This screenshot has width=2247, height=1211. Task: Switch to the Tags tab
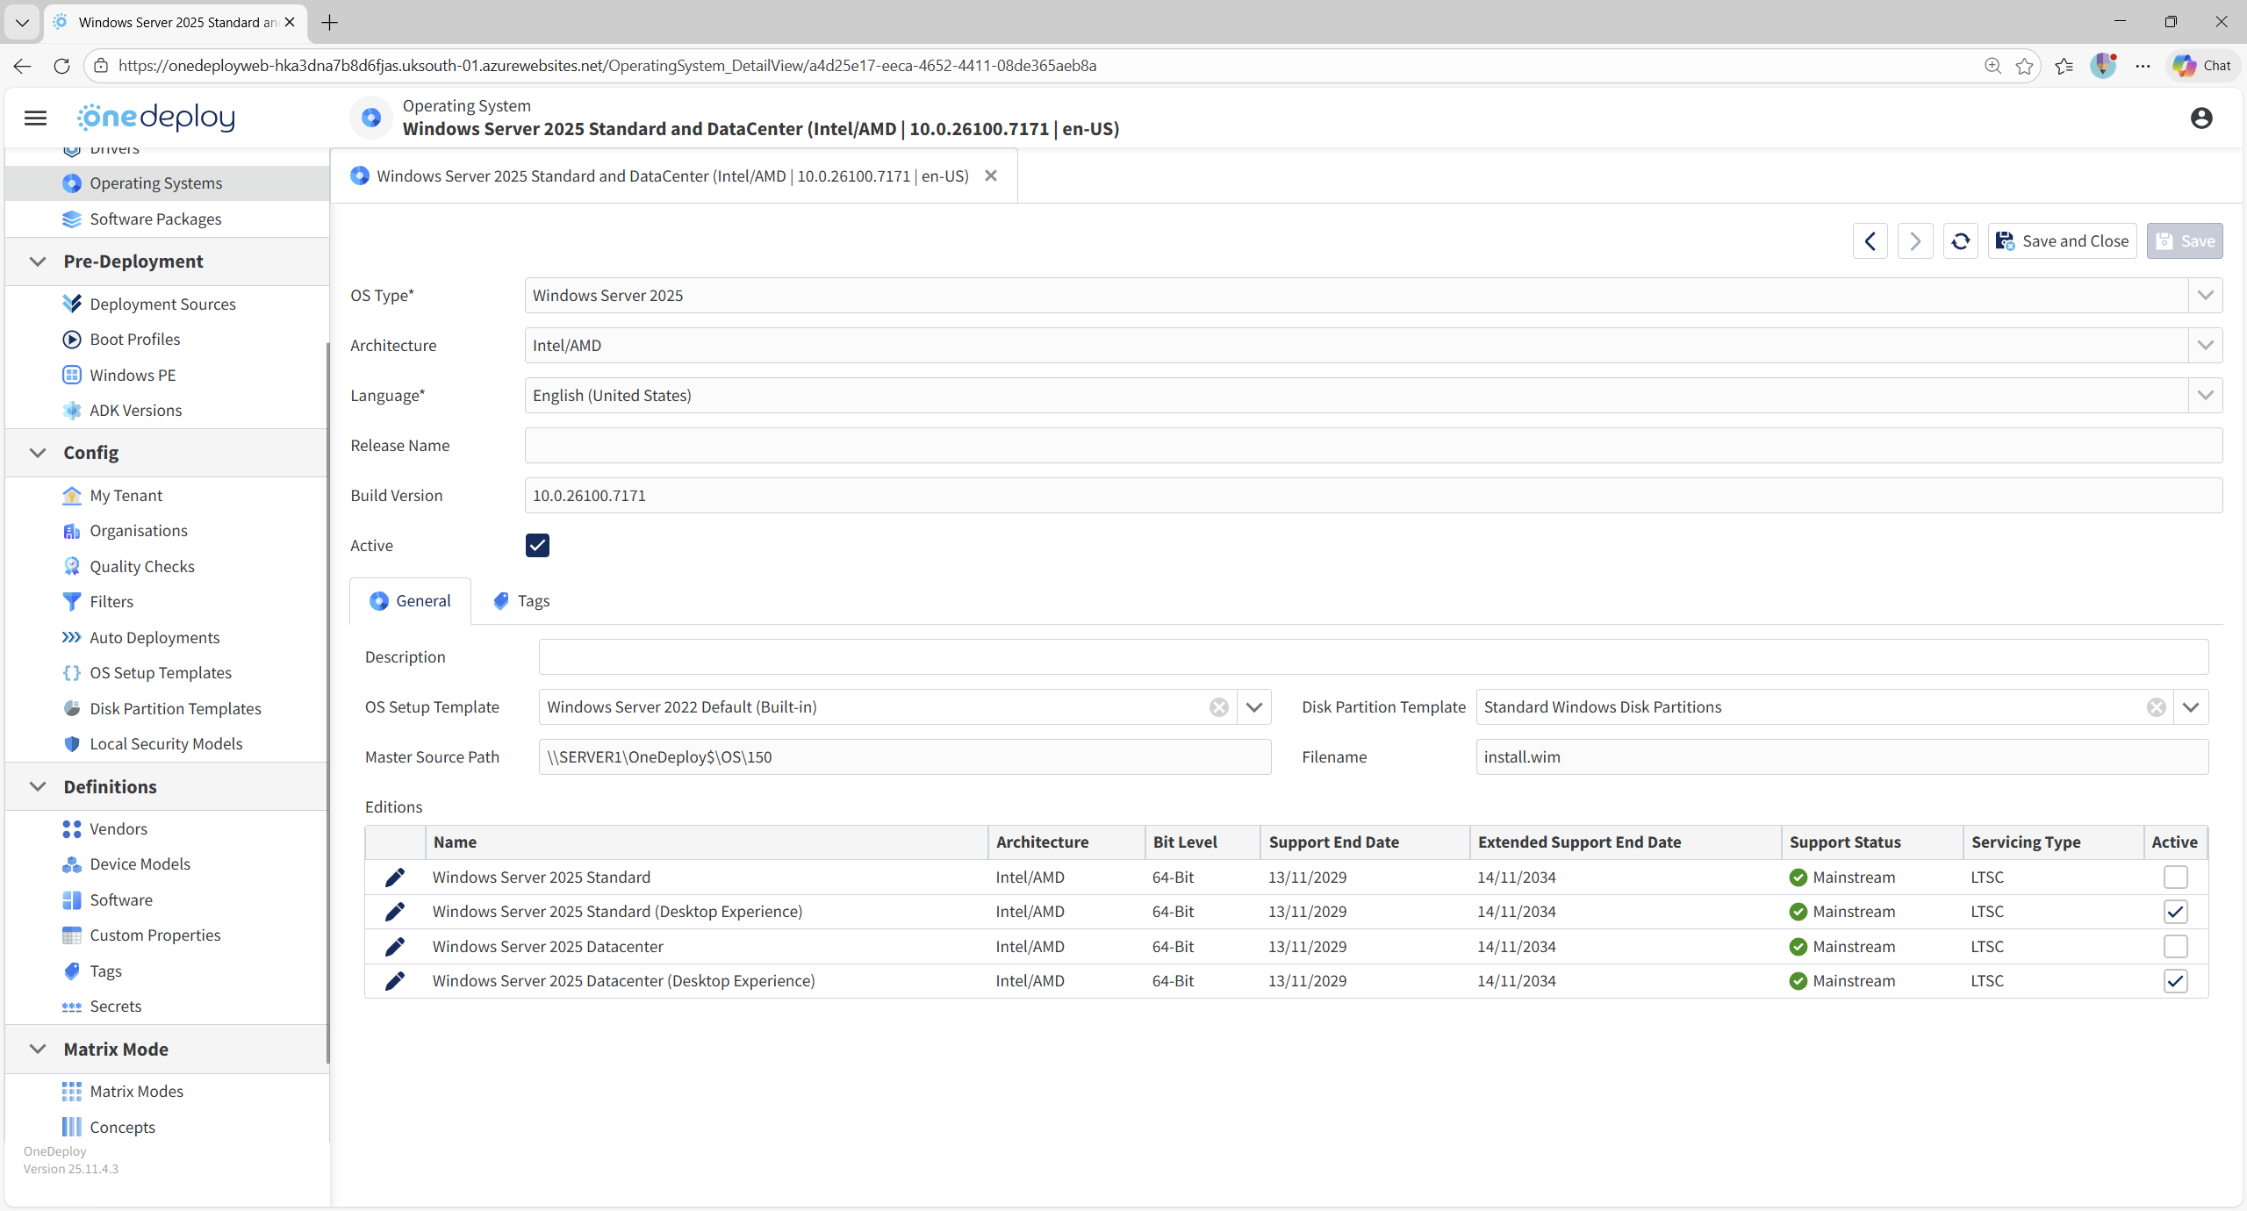point(521,601)
